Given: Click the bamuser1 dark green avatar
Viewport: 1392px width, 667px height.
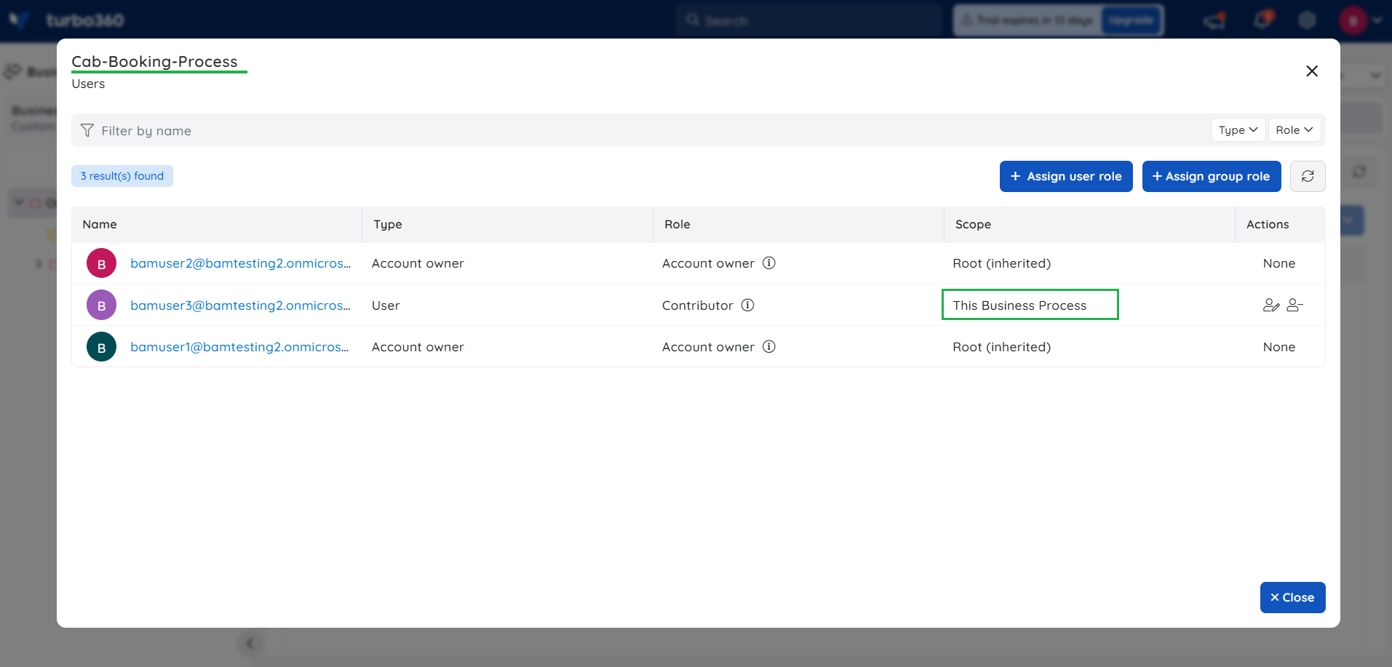Looking at the screenshot, I should click(102, 347).
